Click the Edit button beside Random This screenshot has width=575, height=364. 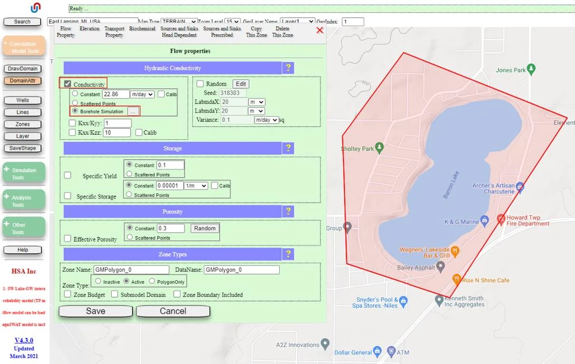click(x=241, y=83)
